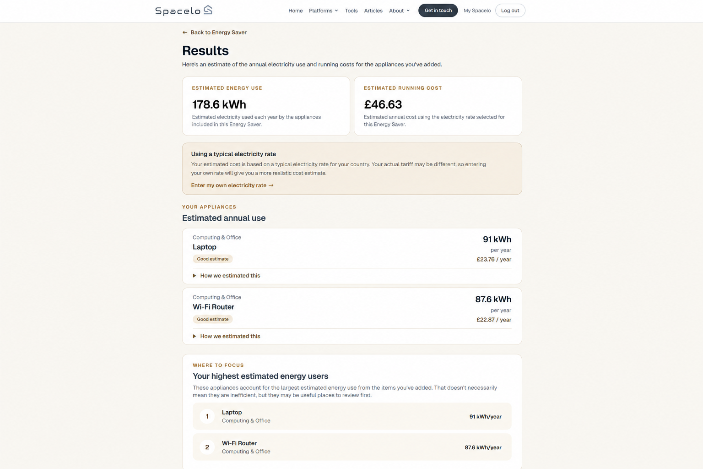Expand Wi-Fi Router's How we estimated this
703x469 pixels.
click(x=227, y=336)
